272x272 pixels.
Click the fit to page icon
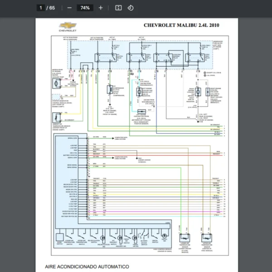click(118, 8)
